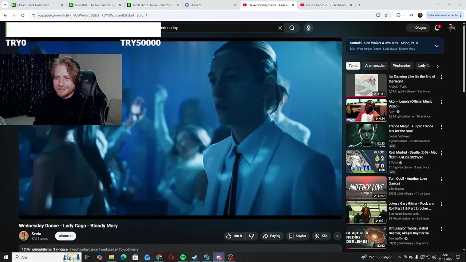Click the #bloodymary hashtag
Screen dimensions: 466x262
(x=129, y=250)
